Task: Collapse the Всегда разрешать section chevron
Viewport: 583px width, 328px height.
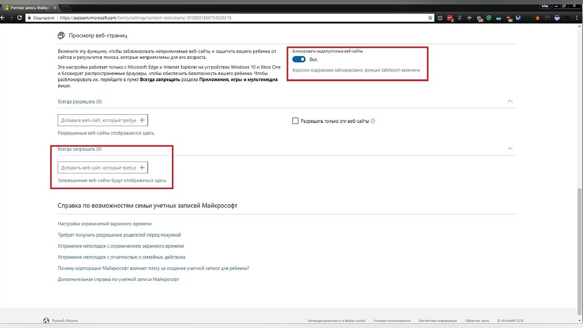Action: pos(510,102)
